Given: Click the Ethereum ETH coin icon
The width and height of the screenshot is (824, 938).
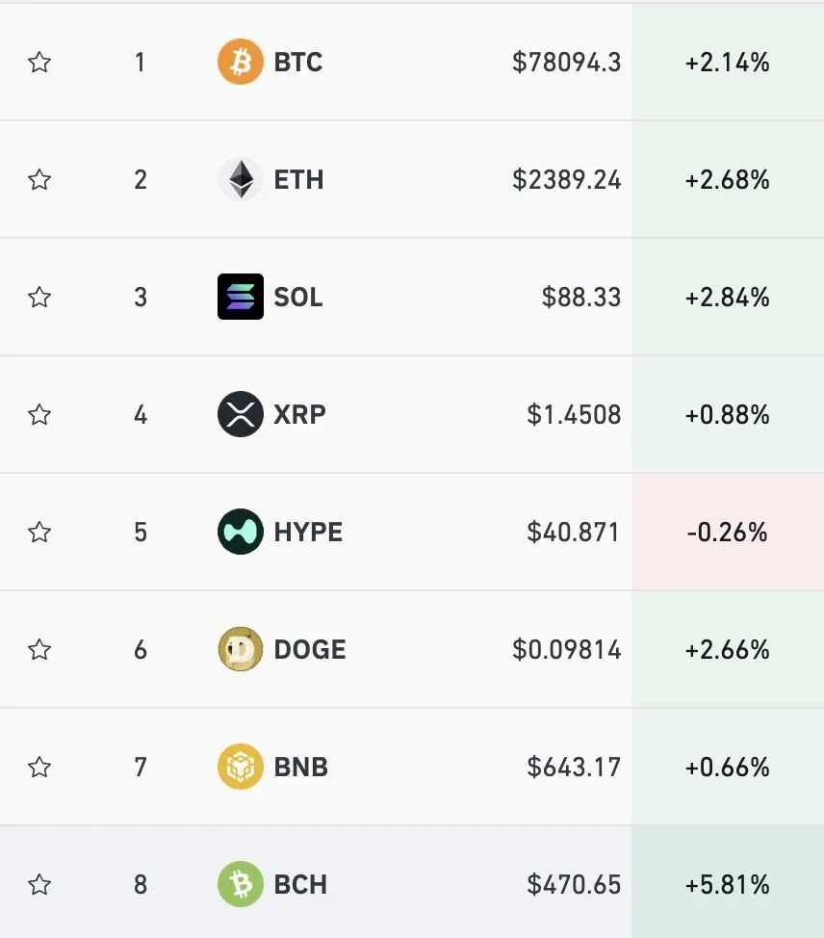Looking at the screenshot, I should 241,179.
